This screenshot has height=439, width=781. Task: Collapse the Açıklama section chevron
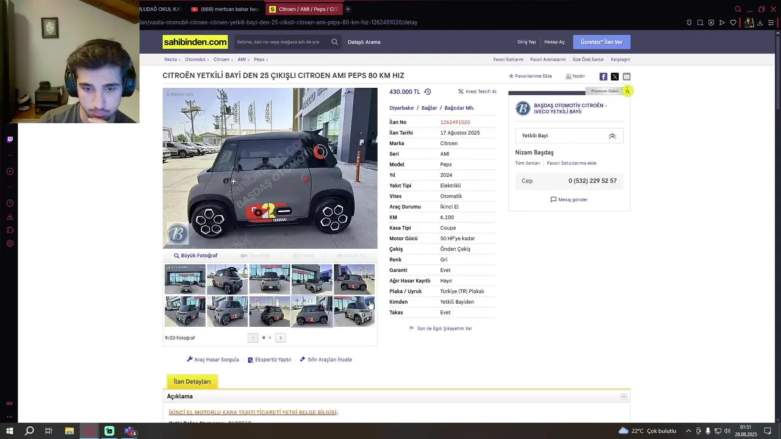point(624,396)
